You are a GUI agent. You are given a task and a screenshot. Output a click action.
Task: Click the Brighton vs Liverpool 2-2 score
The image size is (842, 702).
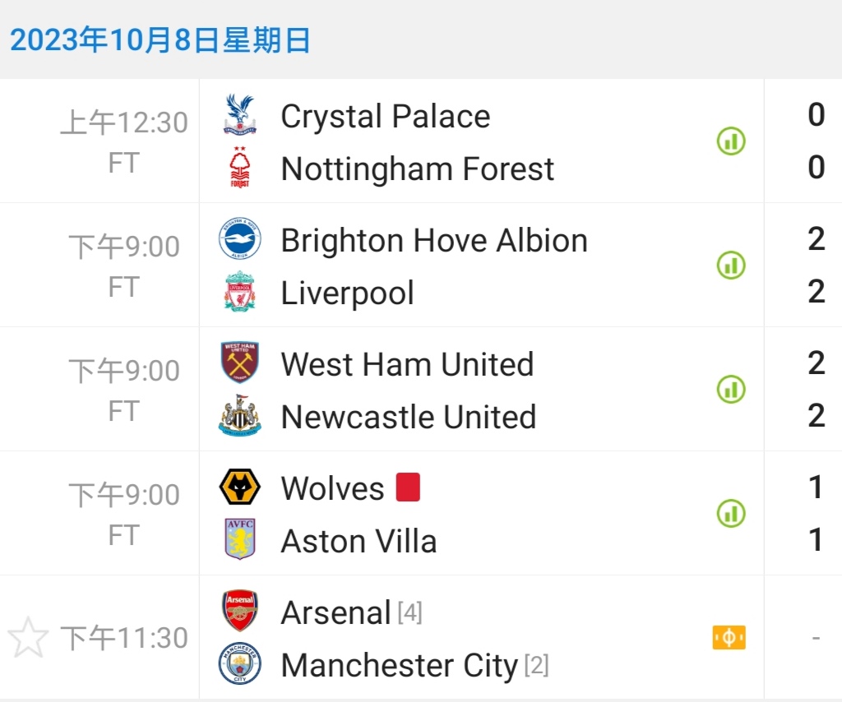coord(816,265)
